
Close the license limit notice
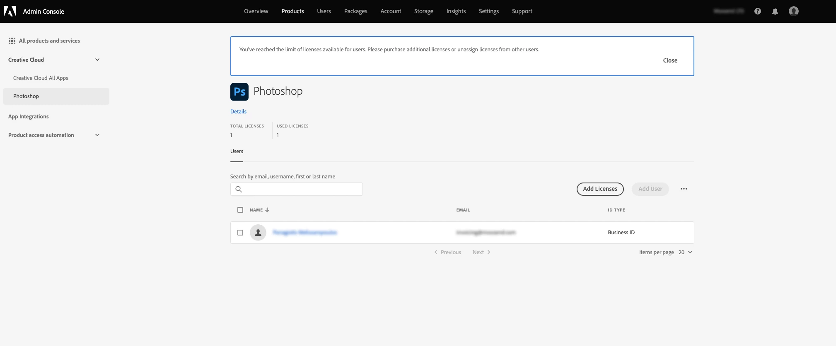point(670,60)
